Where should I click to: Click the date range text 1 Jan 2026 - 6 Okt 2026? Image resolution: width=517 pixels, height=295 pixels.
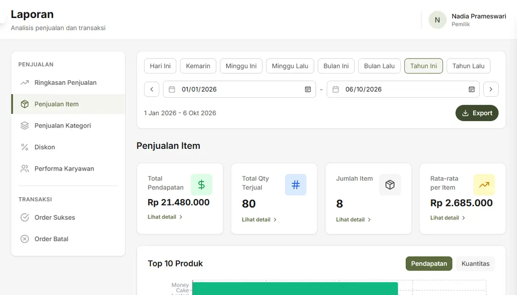click(180, 113)
